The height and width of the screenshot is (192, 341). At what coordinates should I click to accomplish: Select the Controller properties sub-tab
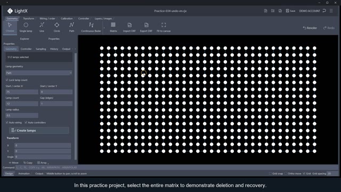pyautogui.click(x=26, y=49)
